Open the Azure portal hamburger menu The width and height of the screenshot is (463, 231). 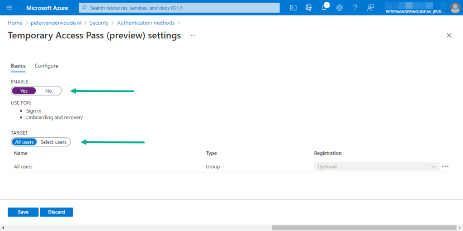(x=9, y=8)
